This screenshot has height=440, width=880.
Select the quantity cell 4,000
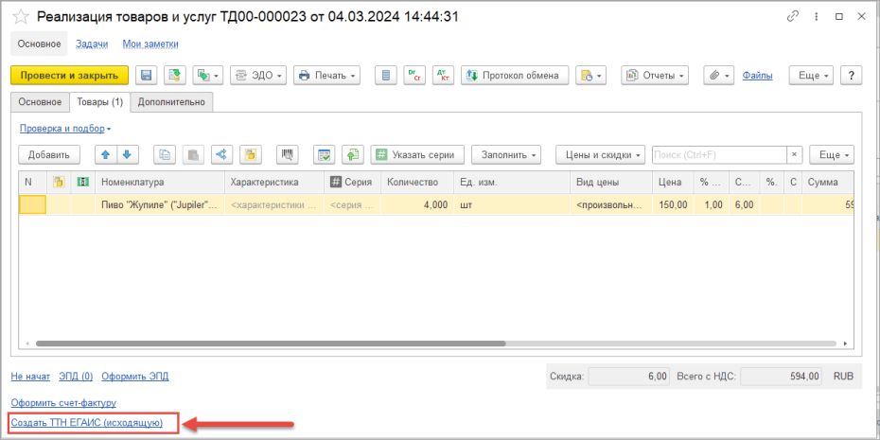tap(417, 204)
